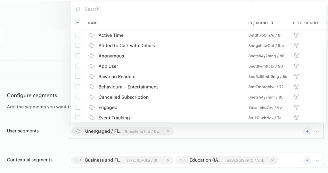
Task: Check the Bavarian Readers checkbox
Action: point(78,76)
